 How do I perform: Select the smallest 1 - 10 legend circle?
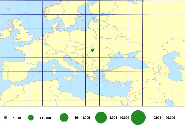6,118
